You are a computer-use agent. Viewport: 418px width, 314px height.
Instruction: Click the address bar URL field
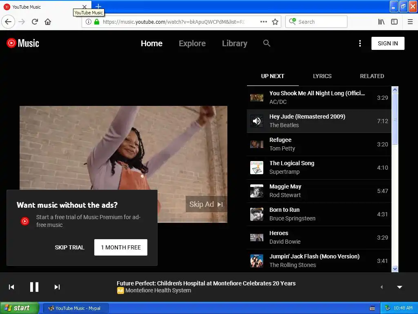click(x=173, y=22)
